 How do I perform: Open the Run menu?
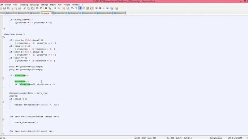point(60,5)
